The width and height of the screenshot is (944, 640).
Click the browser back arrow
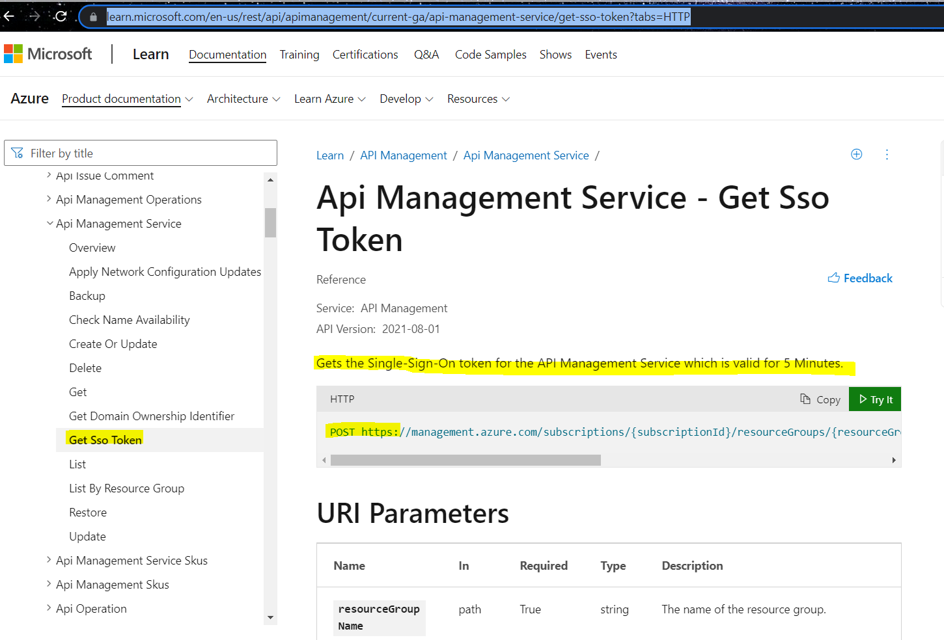[9, 16]
